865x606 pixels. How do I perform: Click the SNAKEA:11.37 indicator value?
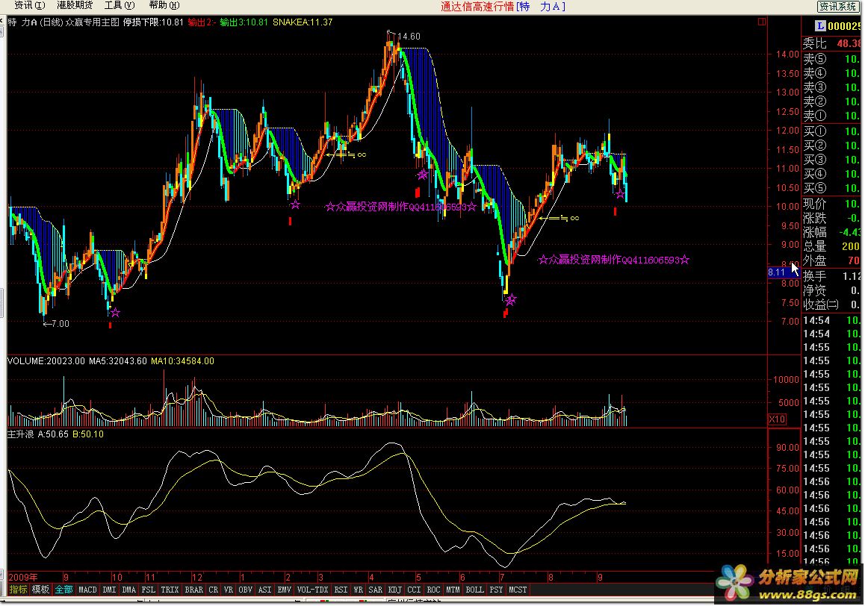coord(303,22)
